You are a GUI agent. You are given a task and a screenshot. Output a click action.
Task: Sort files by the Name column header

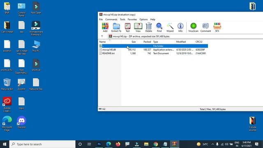click(110, 42)
